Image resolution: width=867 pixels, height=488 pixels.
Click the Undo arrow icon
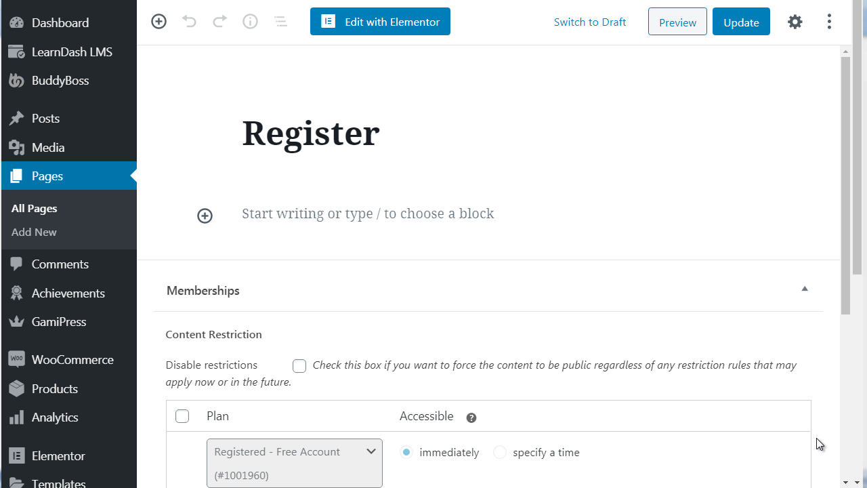pyautogui.click(x=189, y=22)
